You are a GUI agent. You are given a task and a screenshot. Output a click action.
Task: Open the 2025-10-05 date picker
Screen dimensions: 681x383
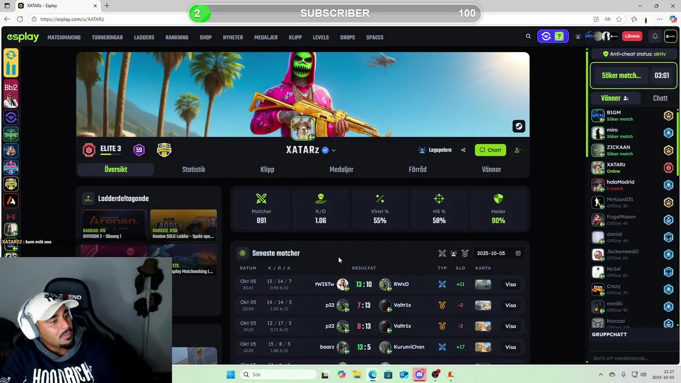pos(498,253)
